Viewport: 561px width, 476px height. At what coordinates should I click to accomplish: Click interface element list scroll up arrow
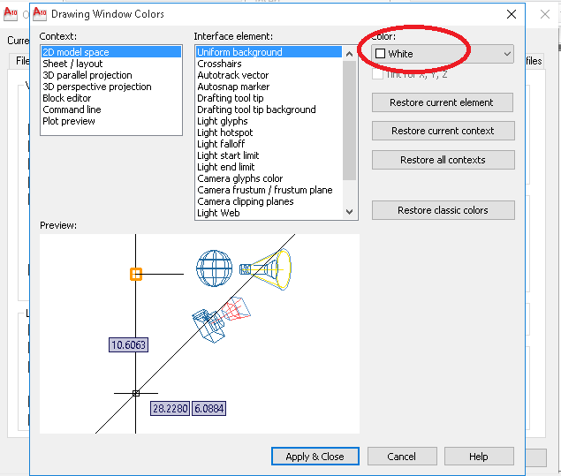click(x=350, y=54)
